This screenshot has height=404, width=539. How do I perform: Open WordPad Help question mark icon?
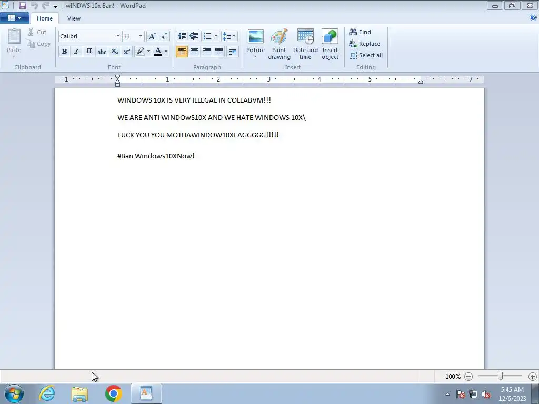coord(533,18)
